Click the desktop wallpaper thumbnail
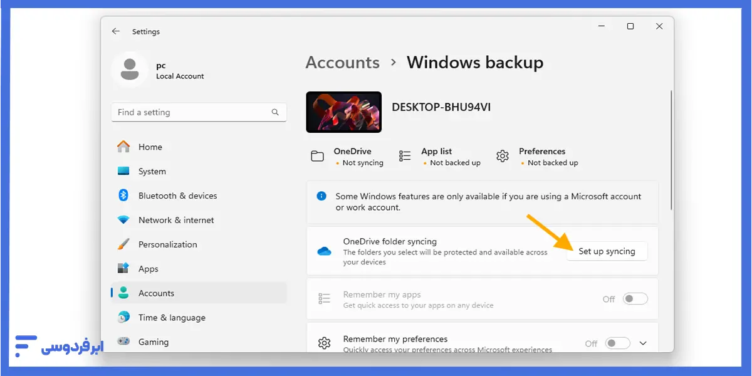Viewport: 752px width, 376px height. 343,112
